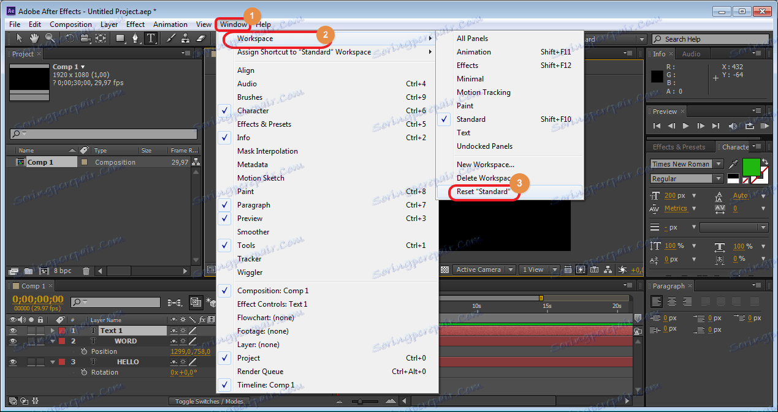
Task: Open the Active Camera view dropdown
Action: 484,269
